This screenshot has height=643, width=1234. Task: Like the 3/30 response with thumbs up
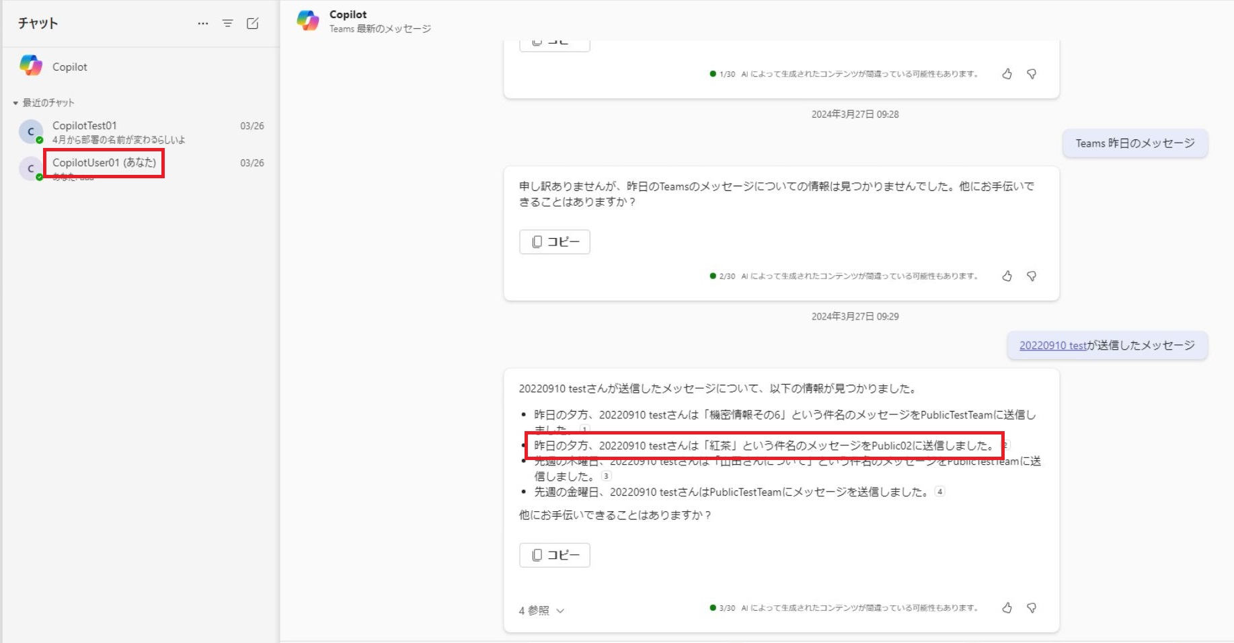pos(1007,608)
